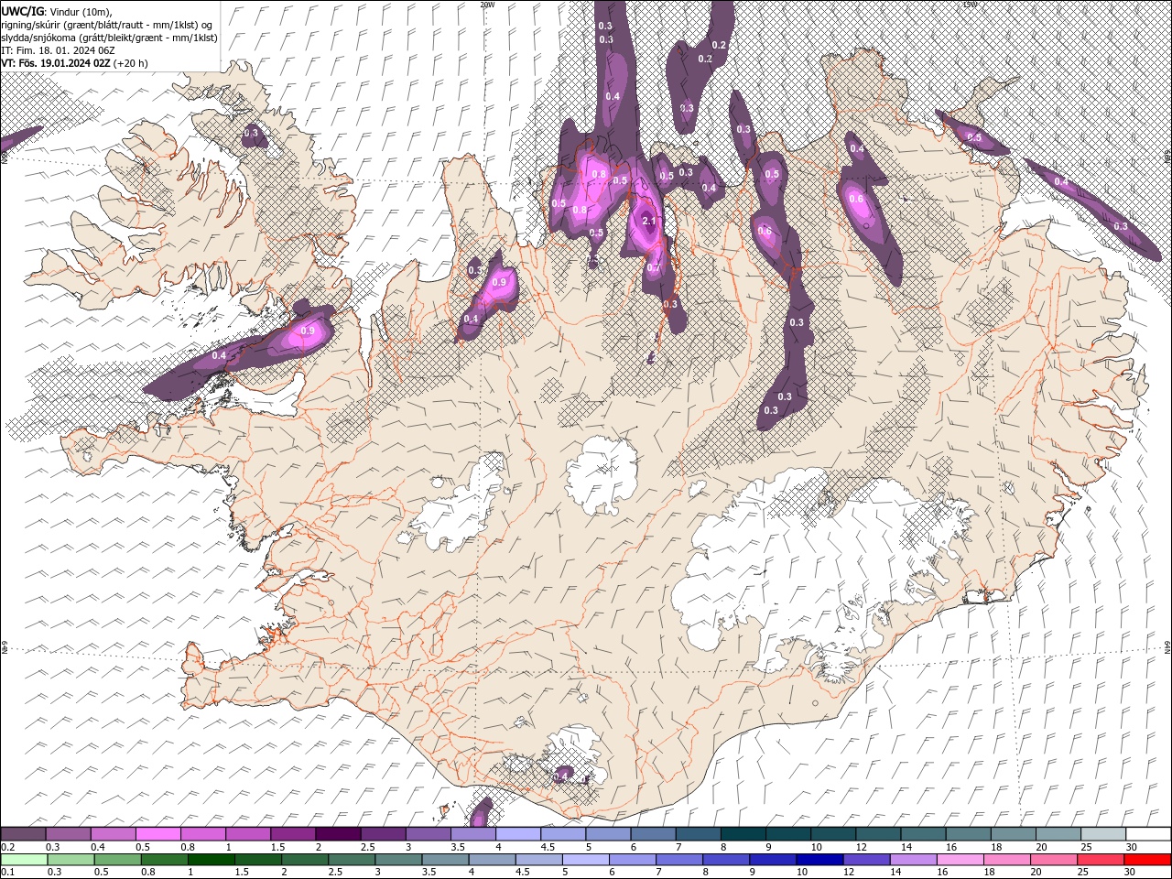Choose the gray-teal 16 swatch in the snow legend

click(968, 834)
